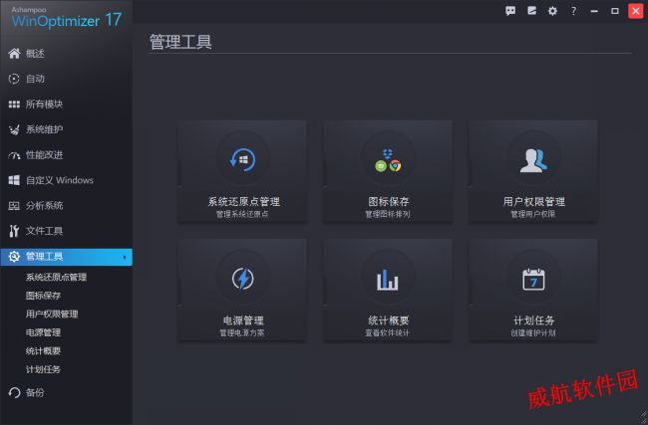
Task: Select 分析系统 in the sidebar
Action: (x=44, y=206)
